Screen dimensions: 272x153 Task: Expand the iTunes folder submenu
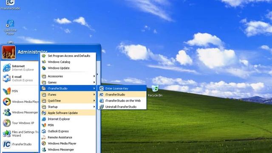pos(68,94)
